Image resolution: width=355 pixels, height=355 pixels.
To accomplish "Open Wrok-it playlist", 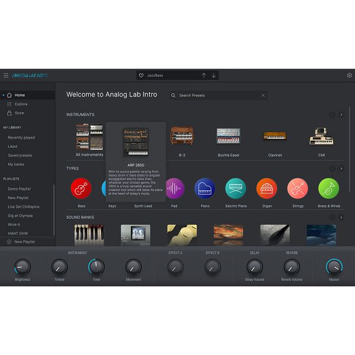I will (x=14, y=225).
